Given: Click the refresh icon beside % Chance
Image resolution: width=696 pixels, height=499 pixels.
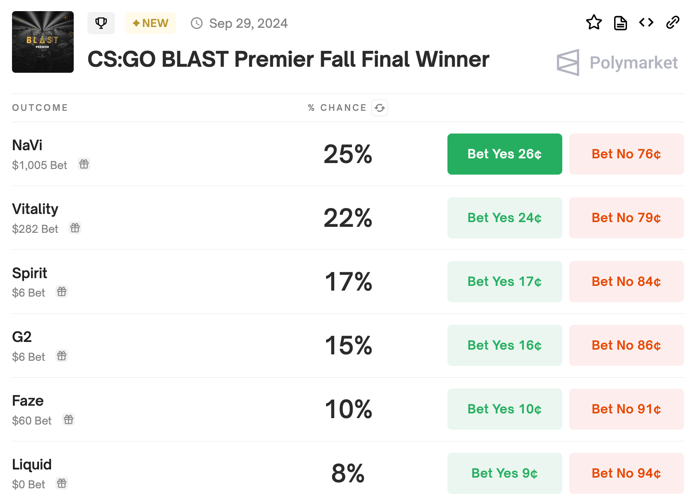Looking at the screenshot, I should pos(380,108).
